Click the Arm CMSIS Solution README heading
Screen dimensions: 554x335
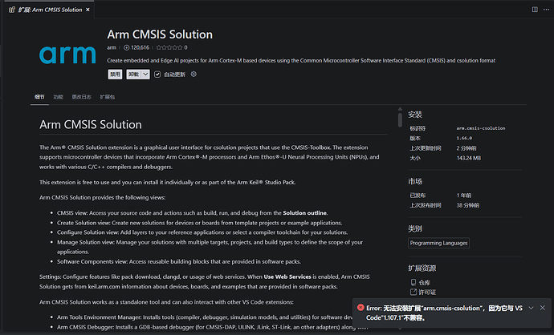click(x=91, y=124)
